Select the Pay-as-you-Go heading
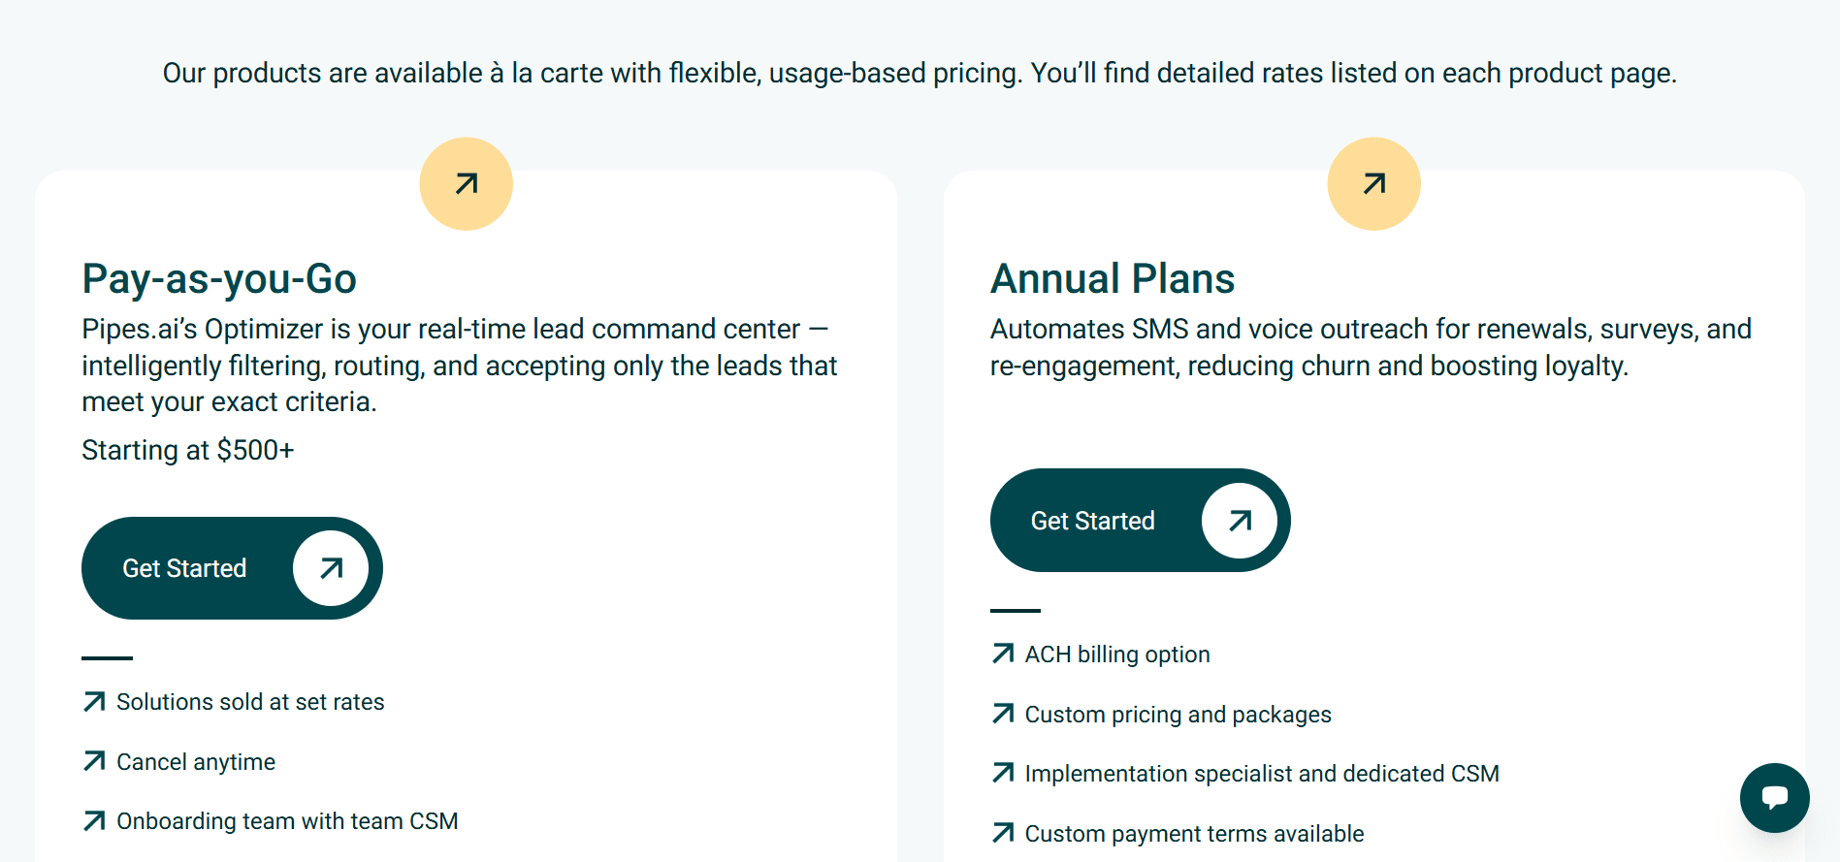This screenshot has width=1840, height=862. [219, 279]
